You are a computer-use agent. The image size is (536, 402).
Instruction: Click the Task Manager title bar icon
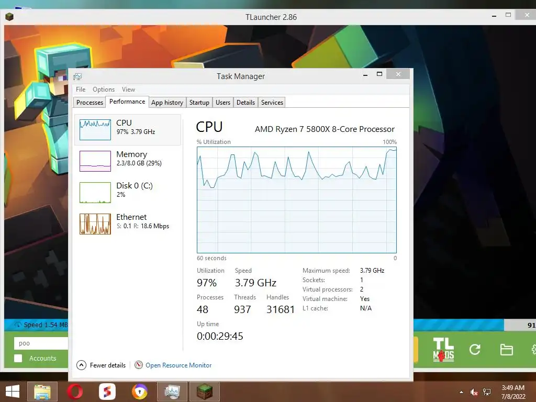(77, 76)
